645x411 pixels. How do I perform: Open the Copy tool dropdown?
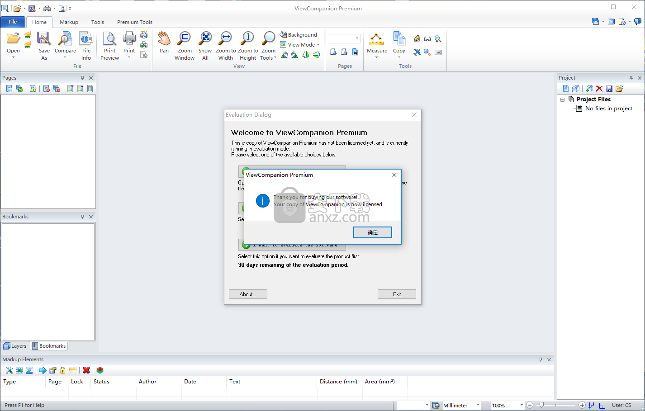[x=399, y=57]
